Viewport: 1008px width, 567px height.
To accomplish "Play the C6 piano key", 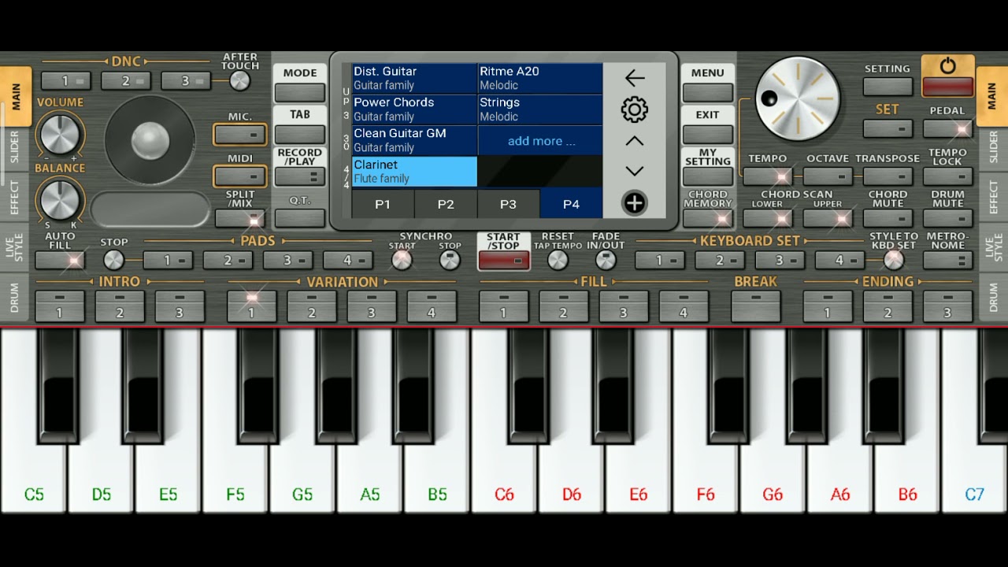I will click(504, 457).
